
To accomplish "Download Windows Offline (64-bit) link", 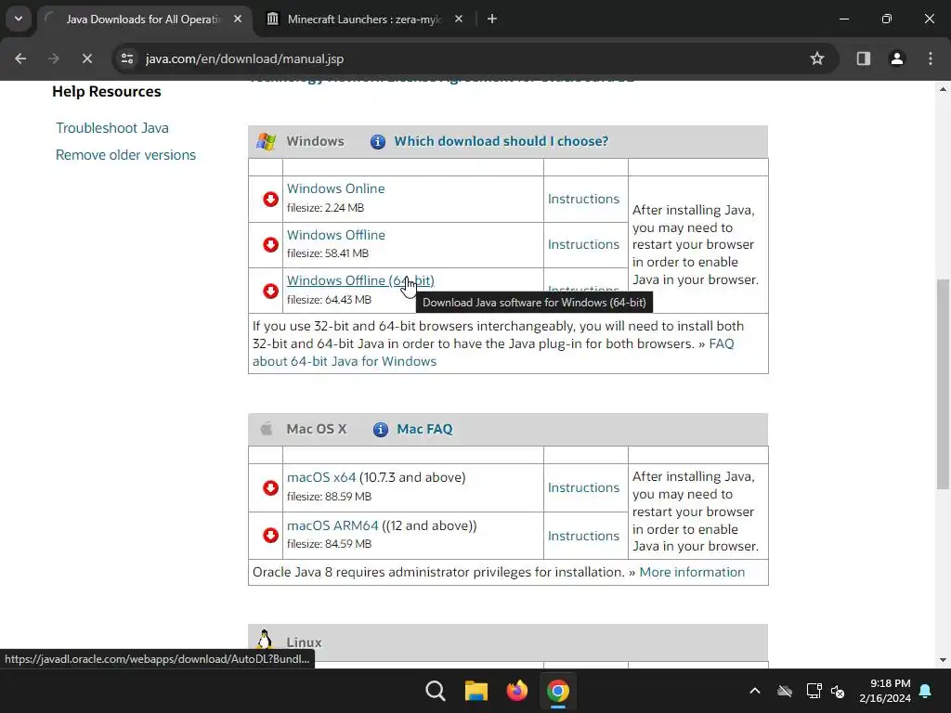I will (x=360, y=280).
